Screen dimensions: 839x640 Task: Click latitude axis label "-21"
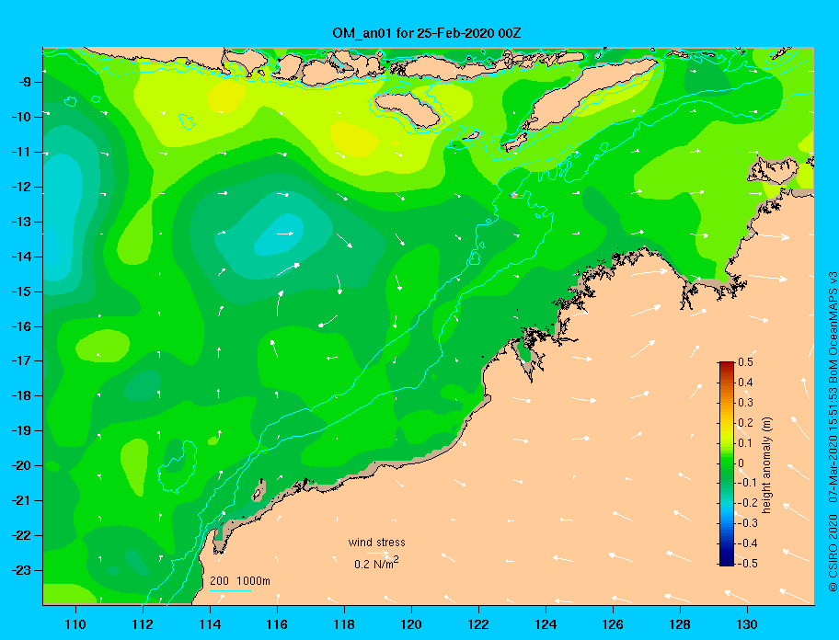(x=21, y=501)
